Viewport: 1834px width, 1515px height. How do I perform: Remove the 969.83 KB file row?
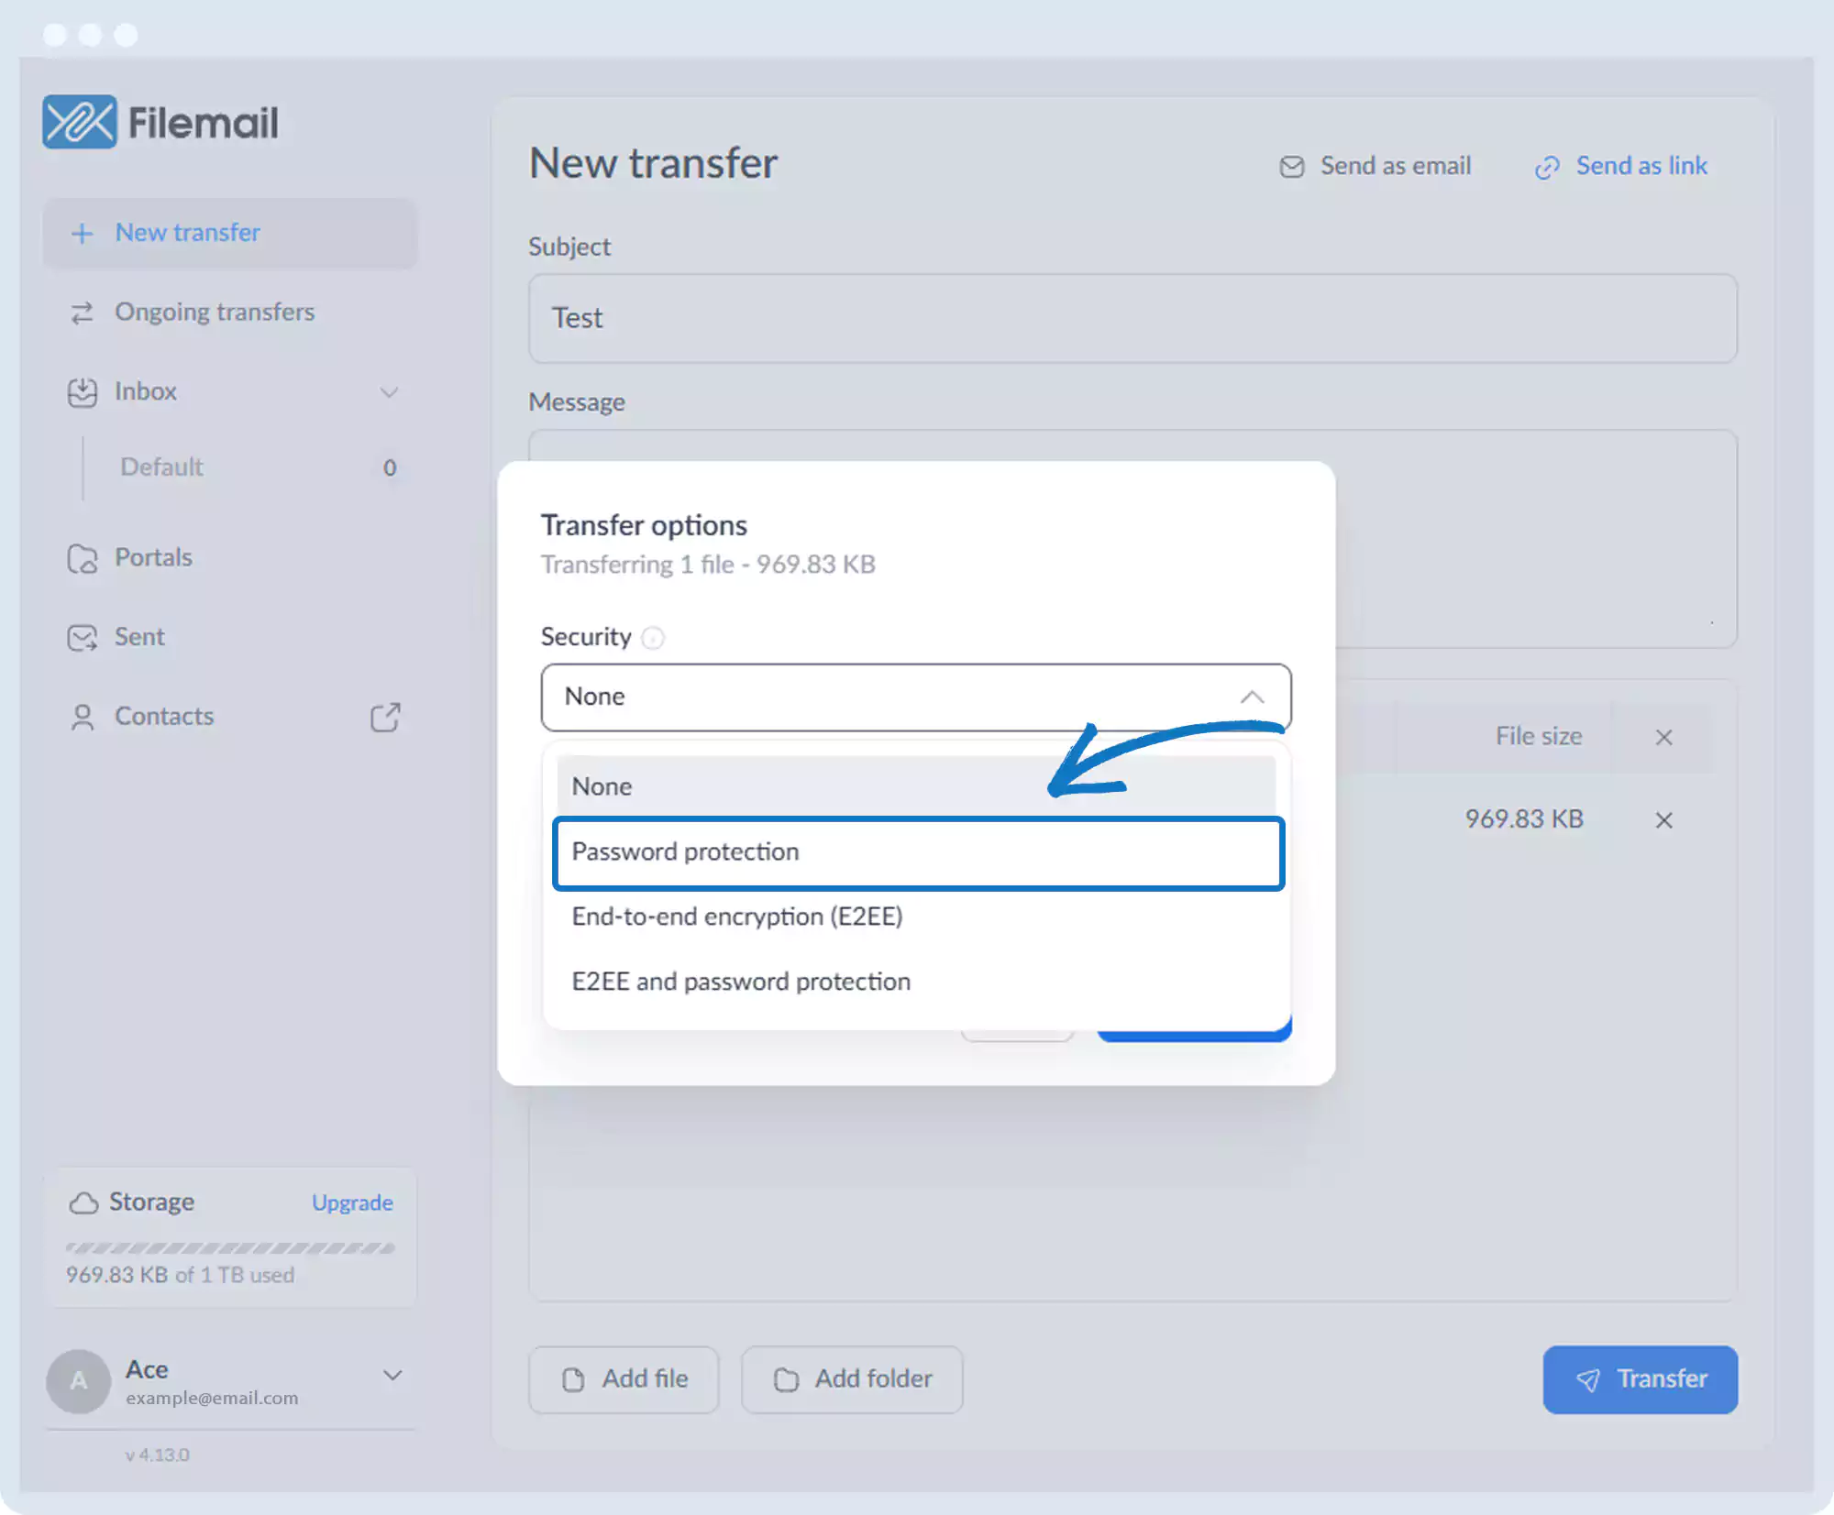1663,820
